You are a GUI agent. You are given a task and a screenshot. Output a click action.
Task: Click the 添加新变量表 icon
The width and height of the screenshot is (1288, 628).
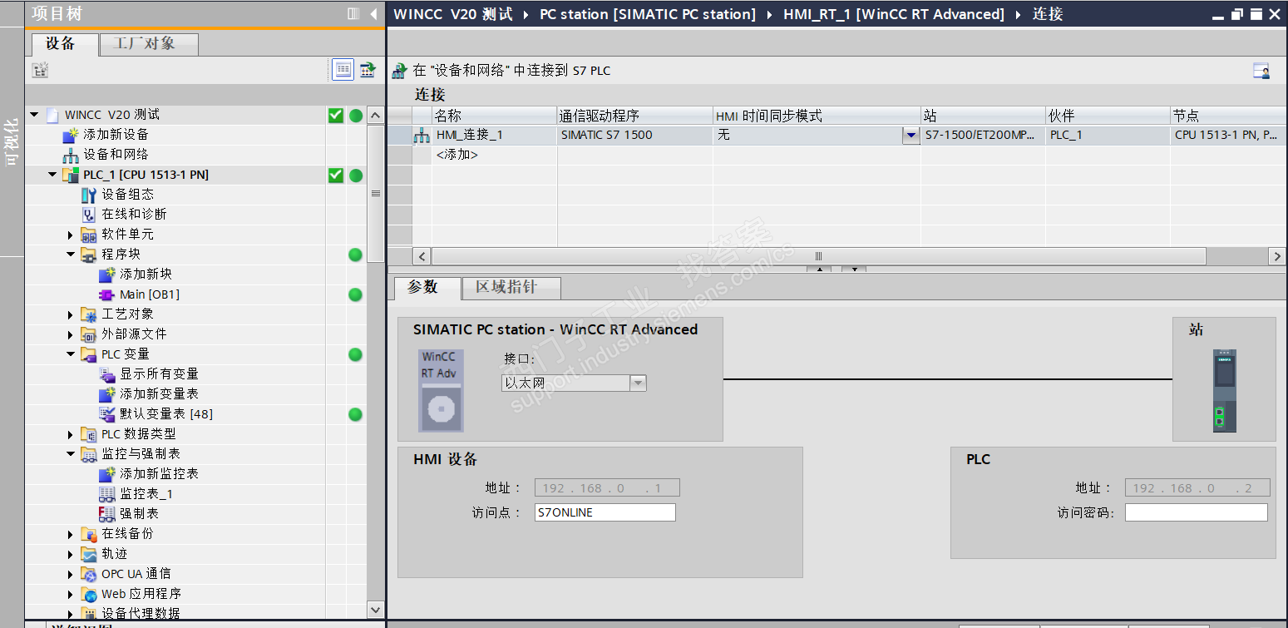coord(107,394)
